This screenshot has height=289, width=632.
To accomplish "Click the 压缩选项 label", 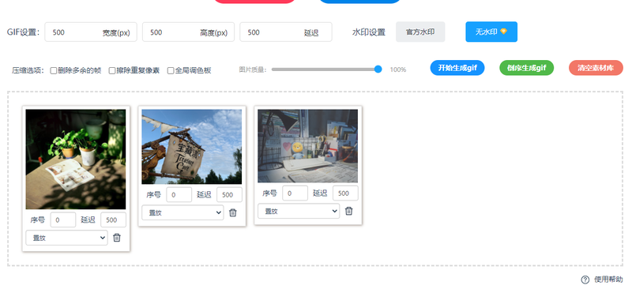I will 28,70.
